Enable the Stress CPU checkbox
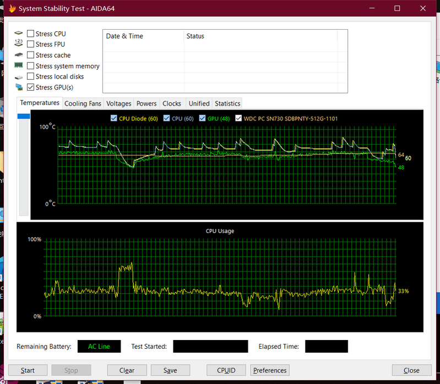The width and height of the screenshot is (440, 384). coord(31,34)
